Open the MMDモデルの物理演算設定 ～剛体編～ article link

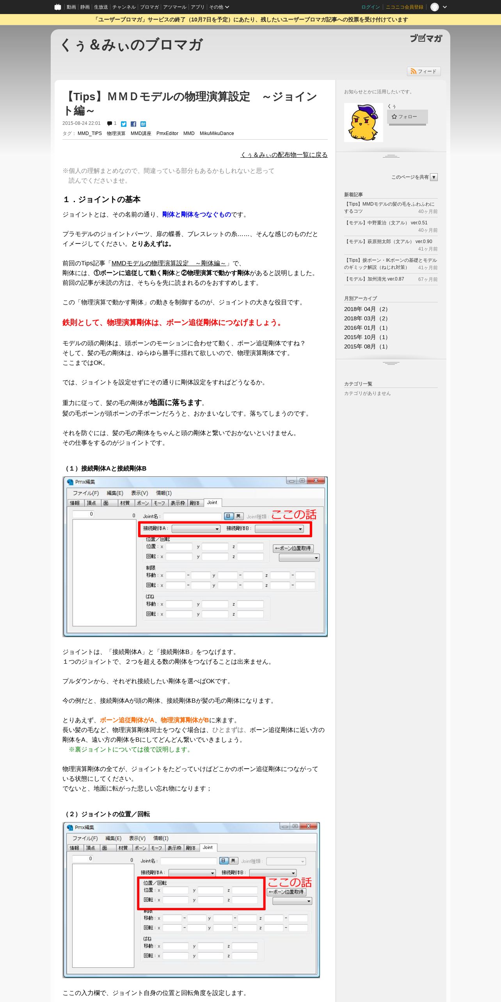click(169, 263)
